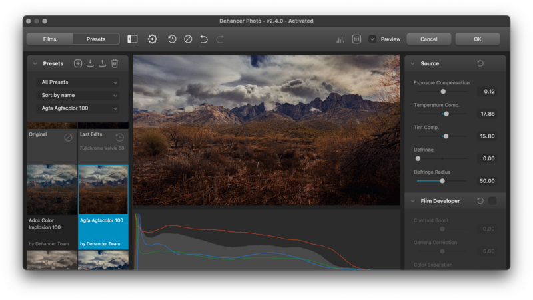Screen dimensions: 533x300
Task: Click the Fujichrome Velvia 50 text
Action: point(102,148)
